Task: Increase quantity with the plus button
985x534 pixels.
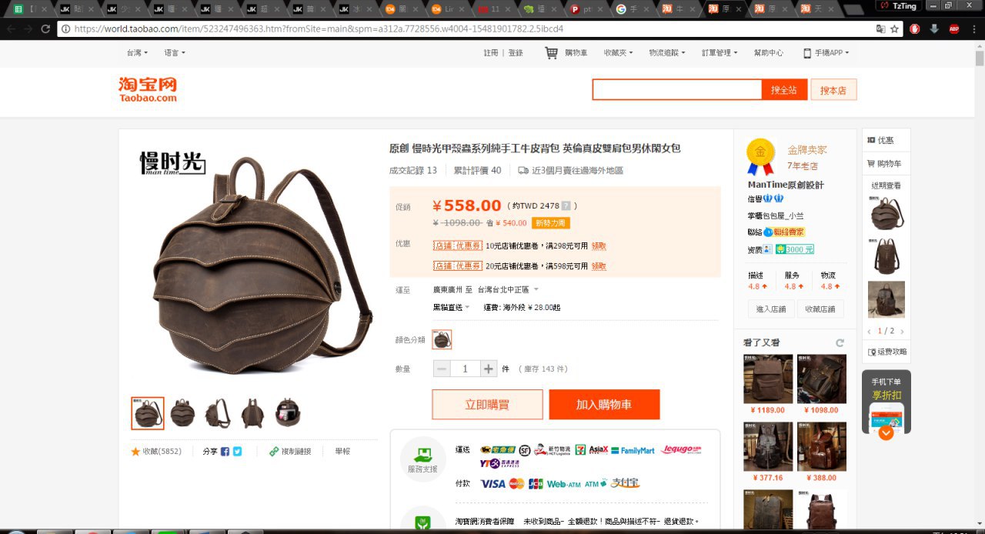Action: [489, 369]
